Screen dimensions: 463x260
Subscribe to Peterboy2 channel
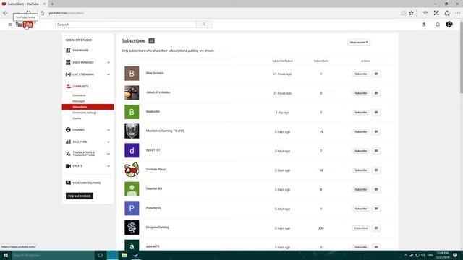click(360, 209)
